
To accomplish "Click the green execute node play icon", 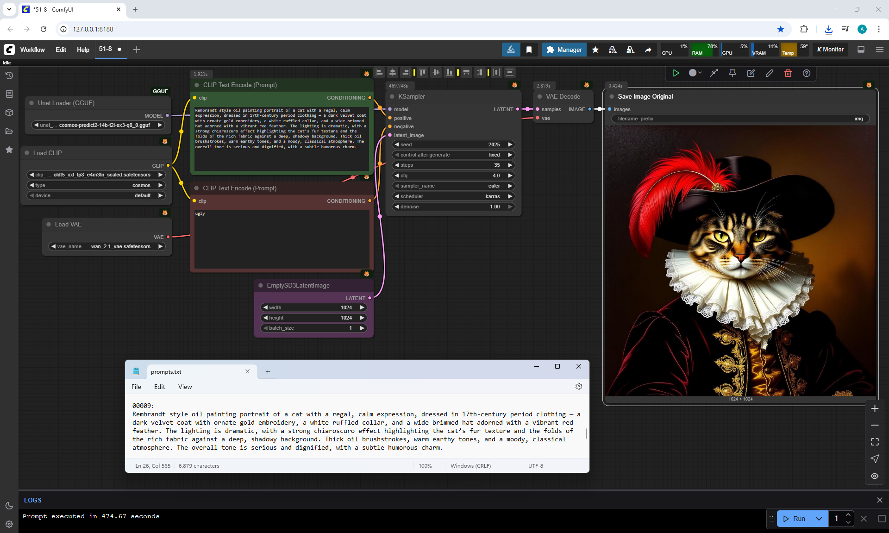I will (x=676, y=73).
